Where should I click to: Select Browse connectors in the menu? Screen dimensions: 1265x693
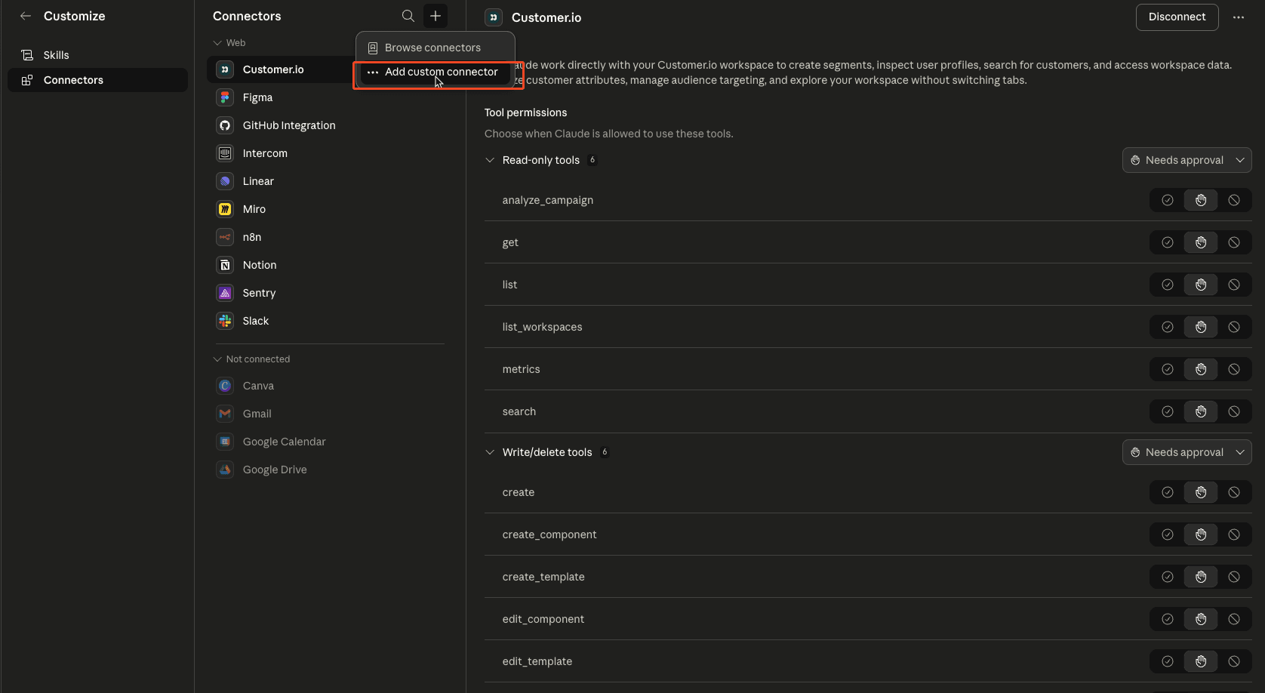tap(432, 47)
